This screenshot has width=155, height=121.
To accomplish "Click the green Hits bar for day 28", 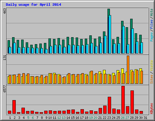I will click(x=131, y=24).
